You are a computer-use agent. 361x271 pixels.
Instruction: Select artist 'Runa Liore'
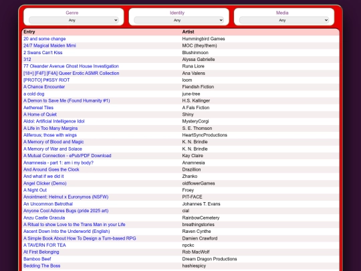pos(193,66)
